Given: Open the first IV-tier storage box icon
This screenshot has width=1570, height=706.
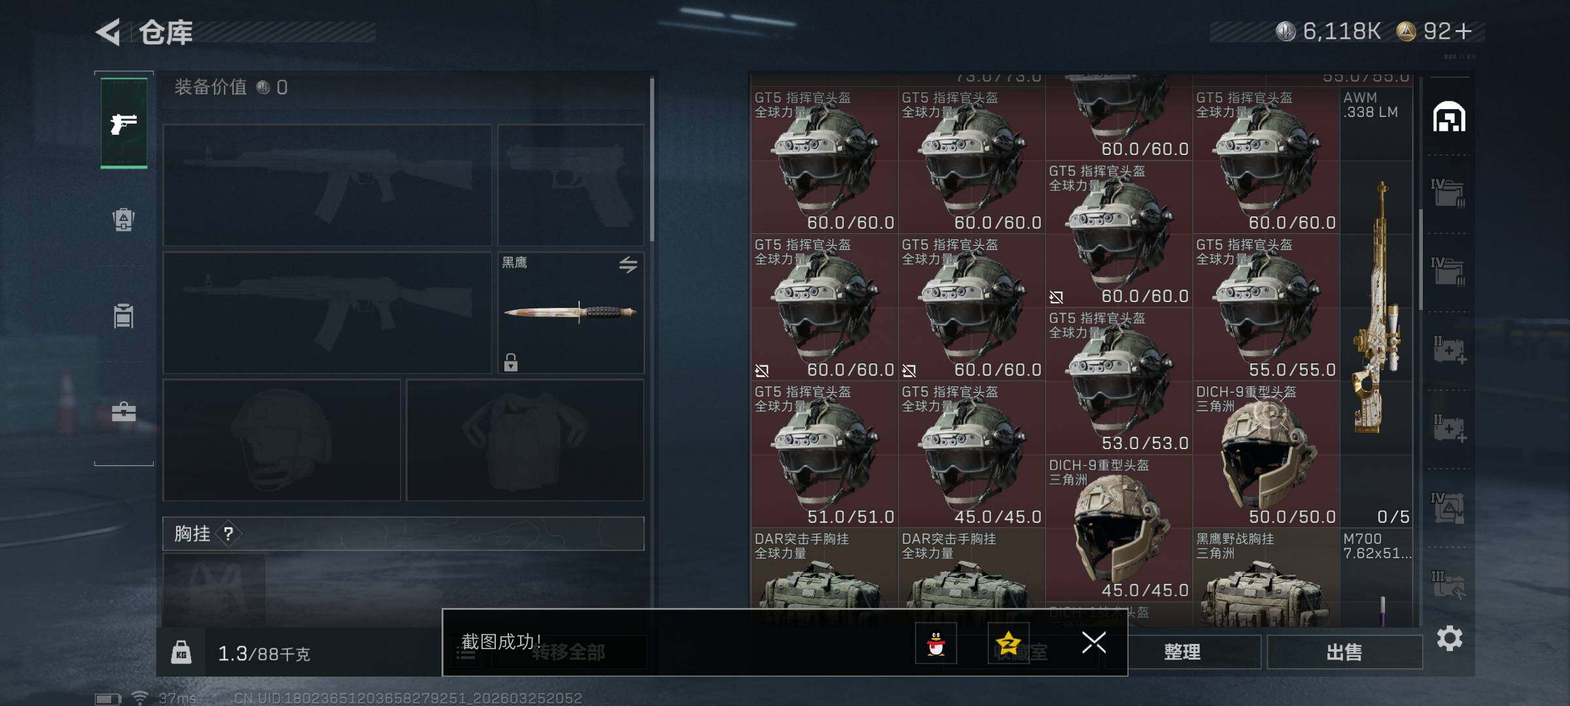Looking at the screenshot, I should 1448,193.
